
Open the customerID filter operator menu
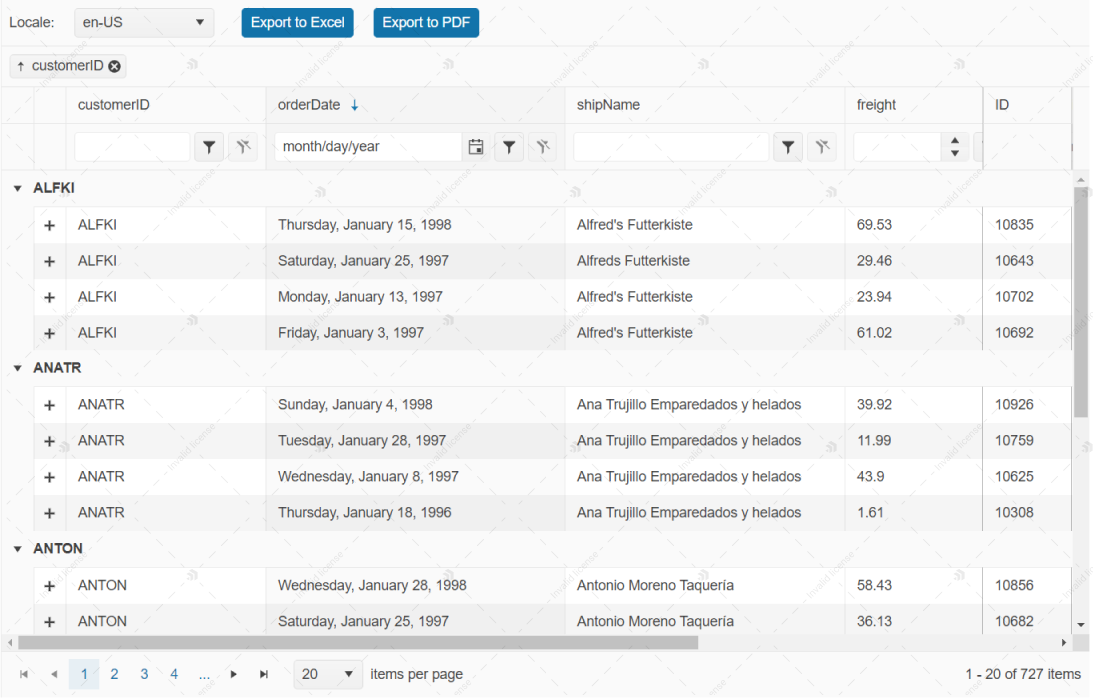[x=208, y=147]
